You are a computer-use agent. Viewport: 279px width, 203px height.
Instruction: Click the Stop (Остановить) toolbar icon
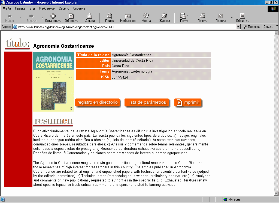click(x=53, y=16)
